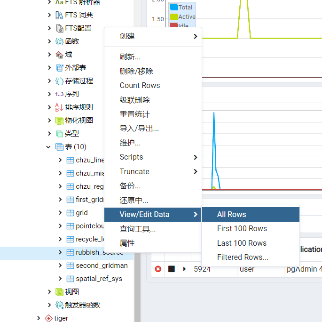Click the 触发器函数 trigger functions icon
The height and width of the screenshot is (322, 322).
pos(59,305)
